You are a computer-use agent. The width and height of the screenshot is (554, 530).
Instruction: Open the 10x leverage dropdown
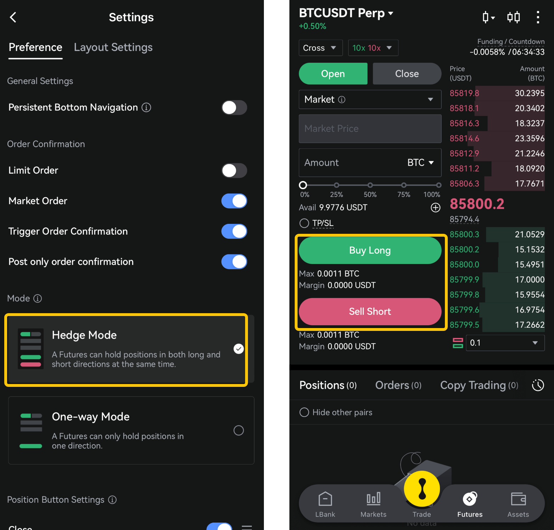[373, 48]
